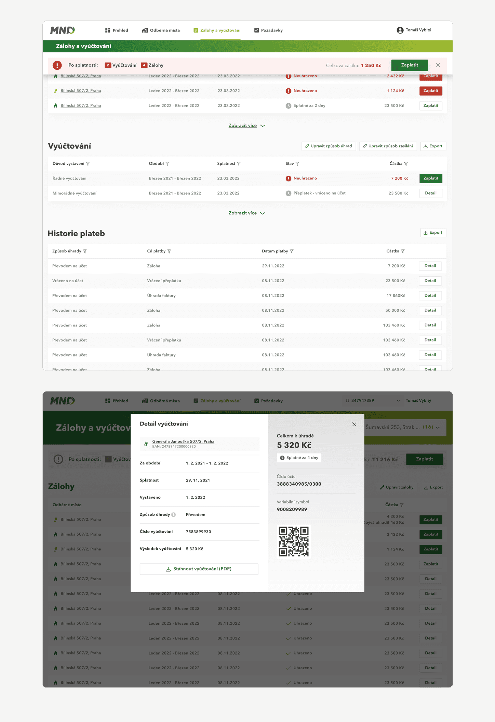Open the Generála Janouška 507/2, Praha link
This screenshot has width=495, height=722.
[x=183, y=441]
